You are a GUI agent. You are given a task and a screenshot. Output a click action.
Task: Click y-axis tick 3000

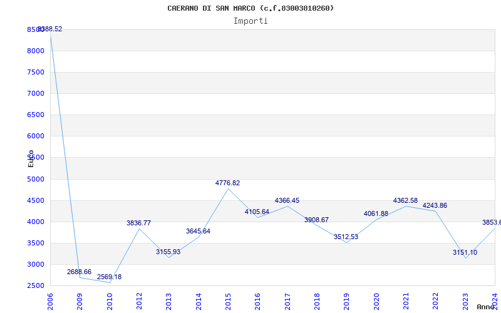pos(36,264)
